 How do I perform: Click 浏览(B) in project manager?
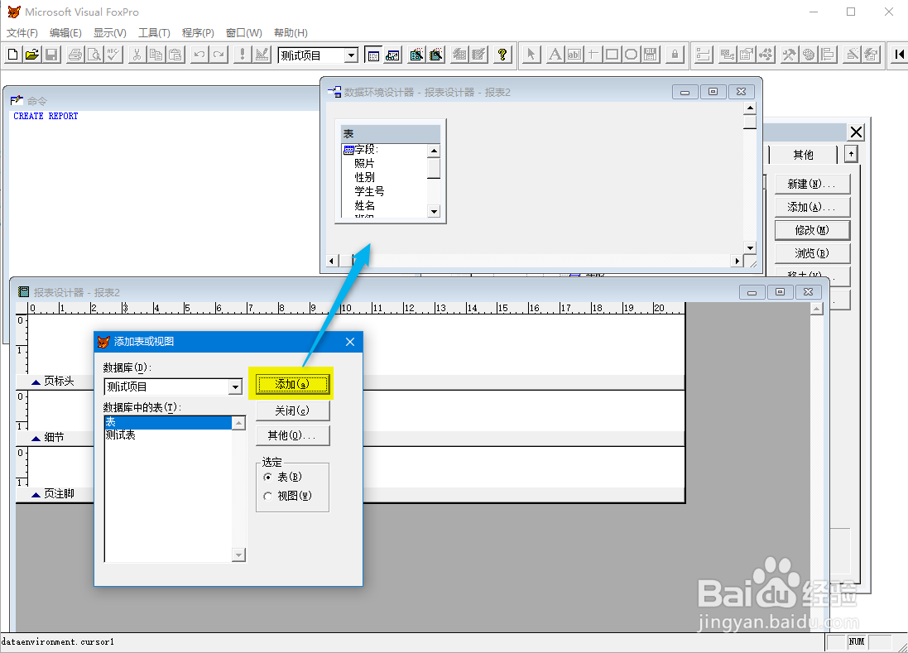point(812,253)
